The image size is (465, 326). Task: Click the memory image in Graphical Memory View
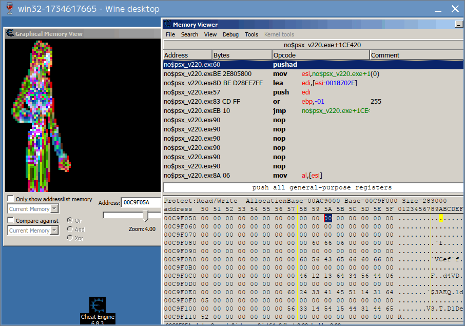83,115
